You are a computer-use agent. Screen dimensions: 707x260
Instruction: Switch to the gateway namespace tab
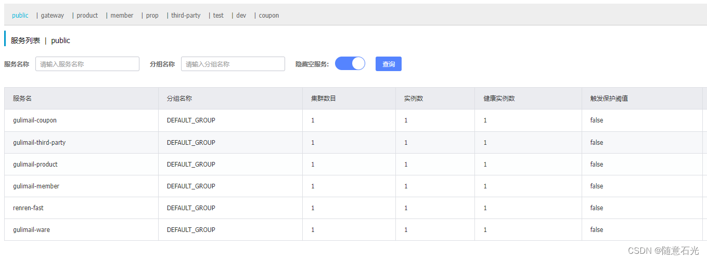coord(53,16)
